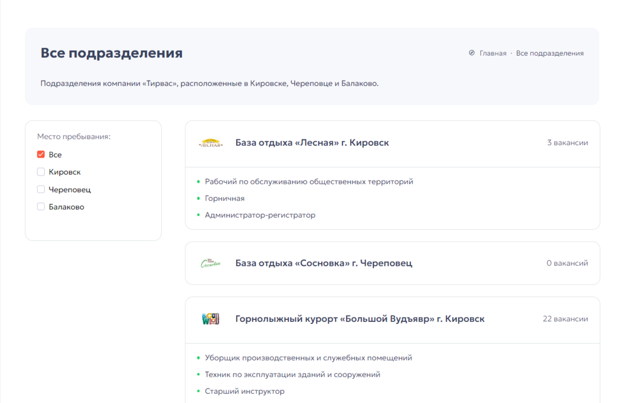Click the «Лесная» logo icon
Screen dimensions: 622x403
tap(210, 143)
